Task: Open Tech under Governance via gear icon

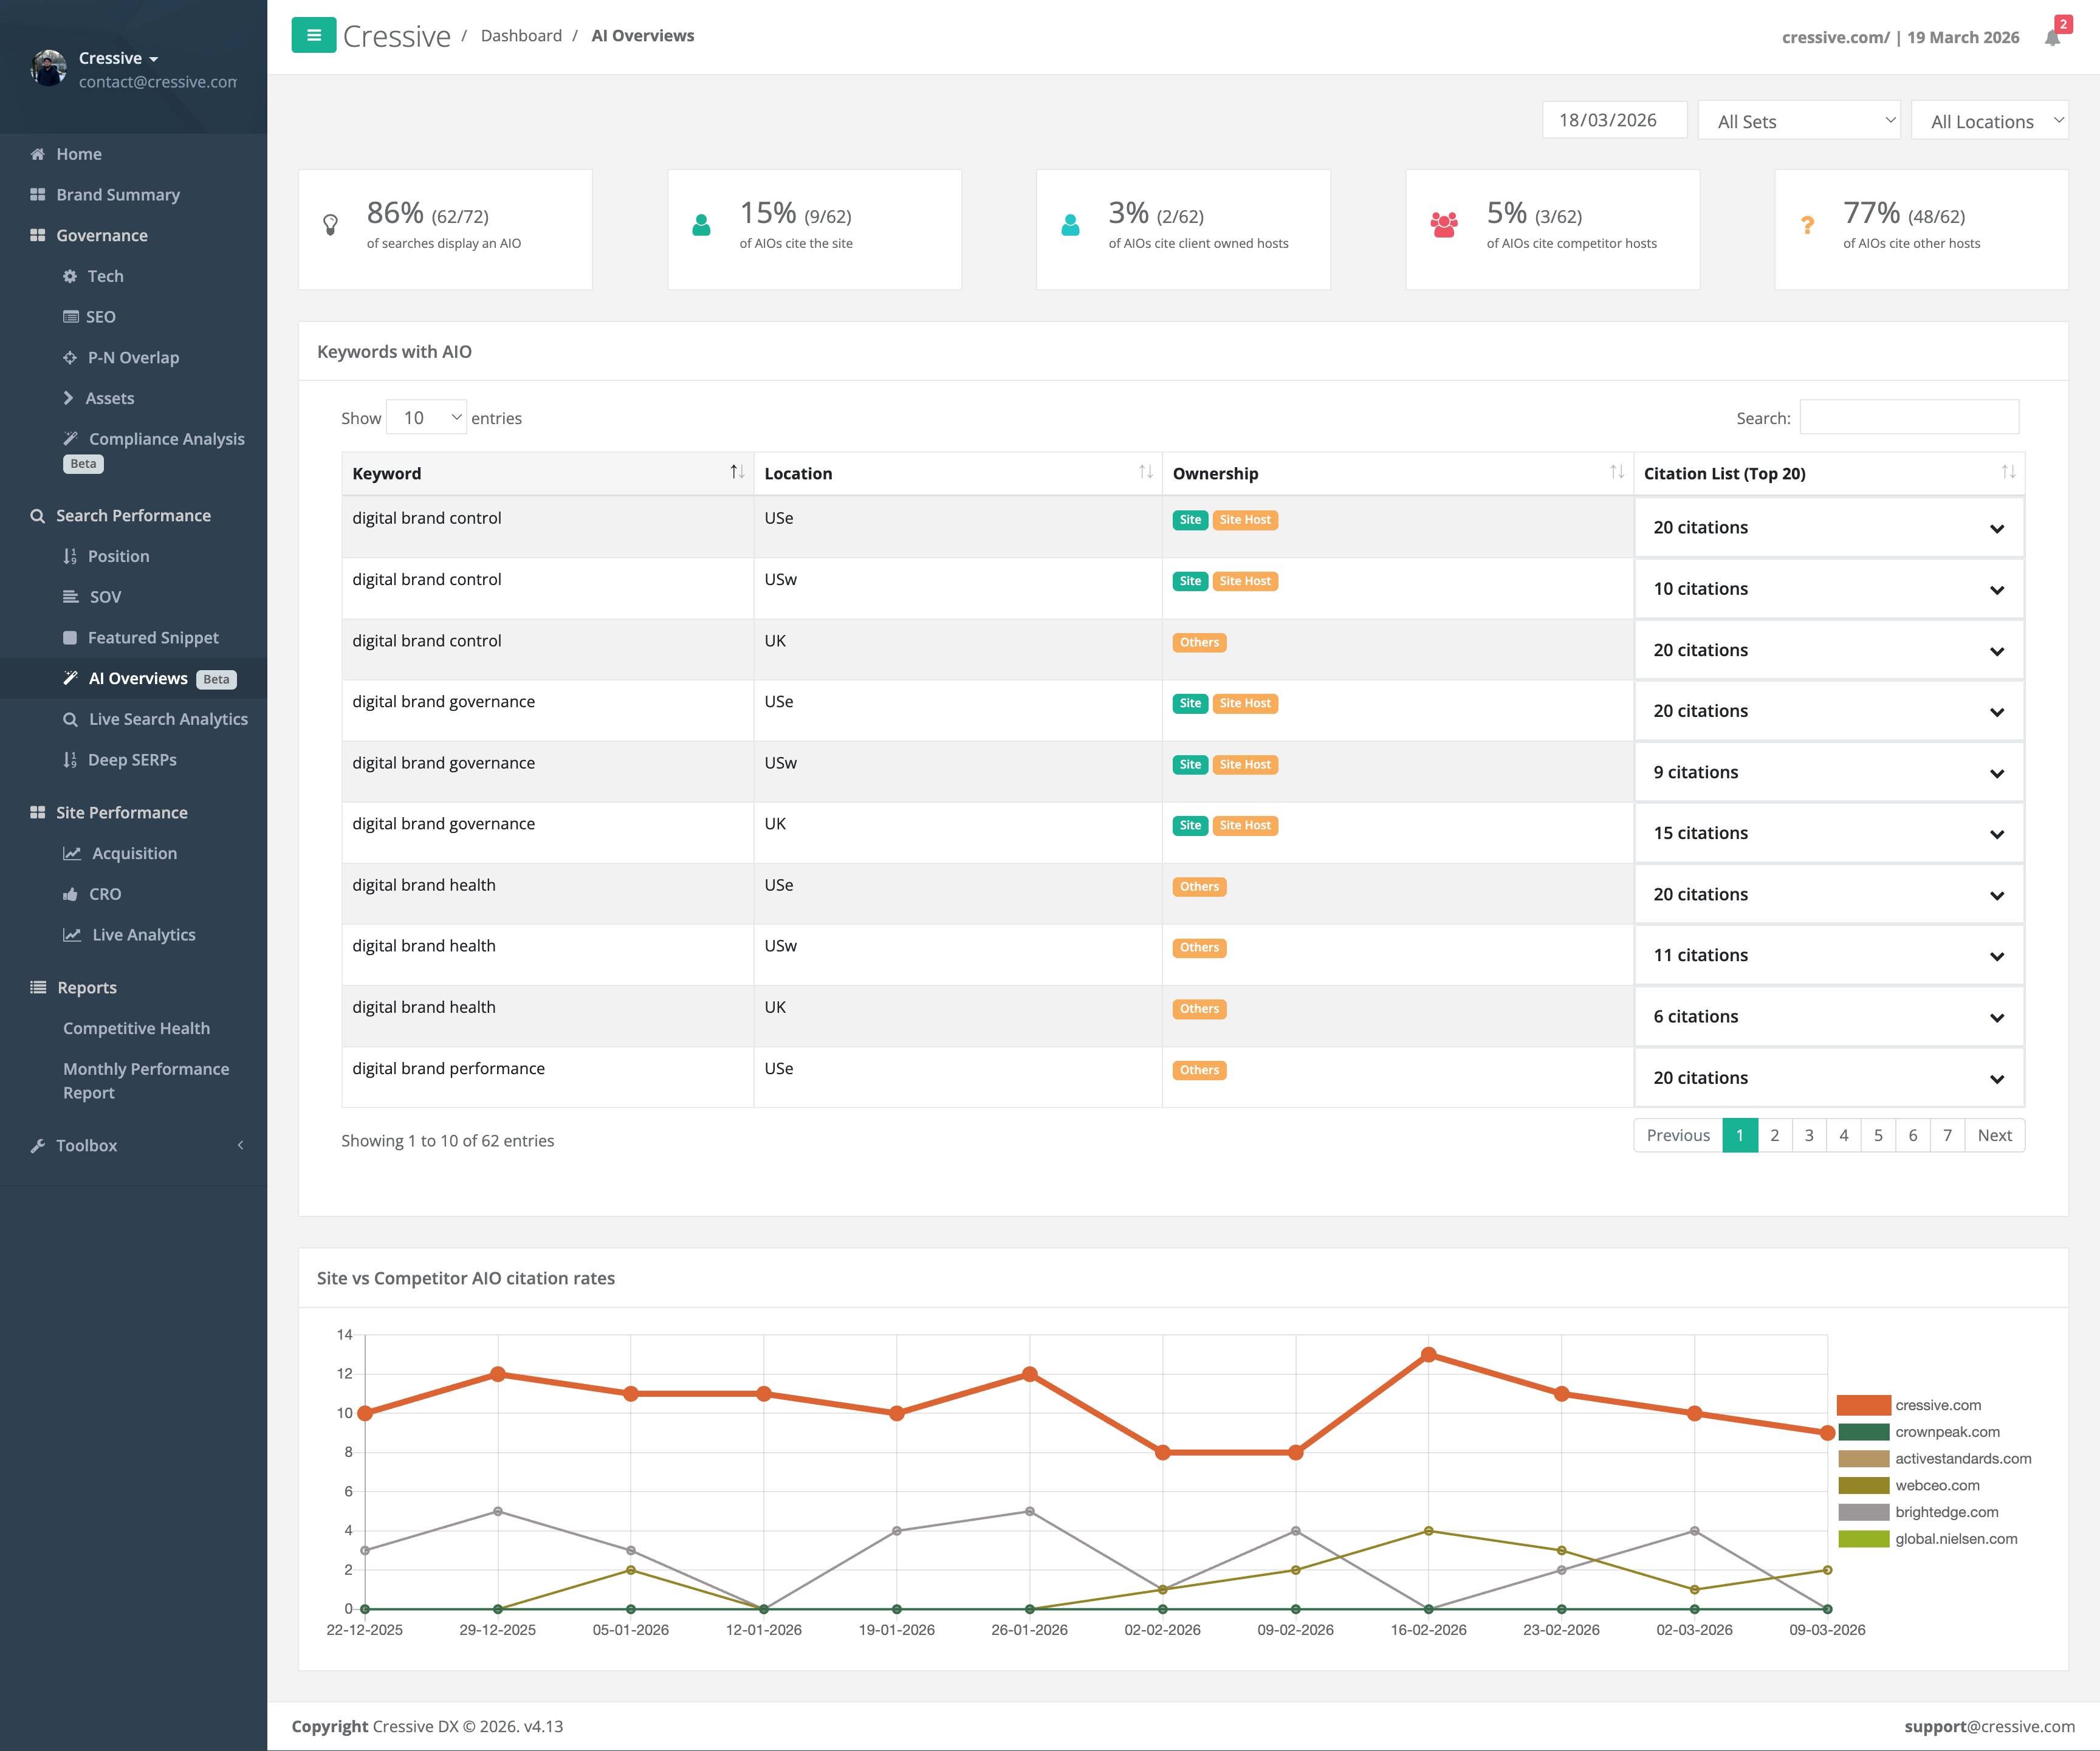Action: (69, 276)
